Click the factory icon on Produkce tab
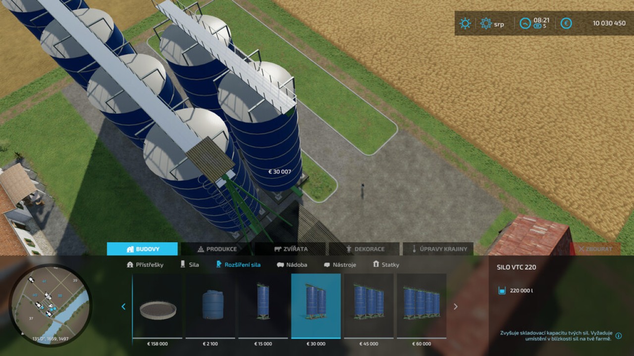634x356 pixels. click(x=201, y=249)
